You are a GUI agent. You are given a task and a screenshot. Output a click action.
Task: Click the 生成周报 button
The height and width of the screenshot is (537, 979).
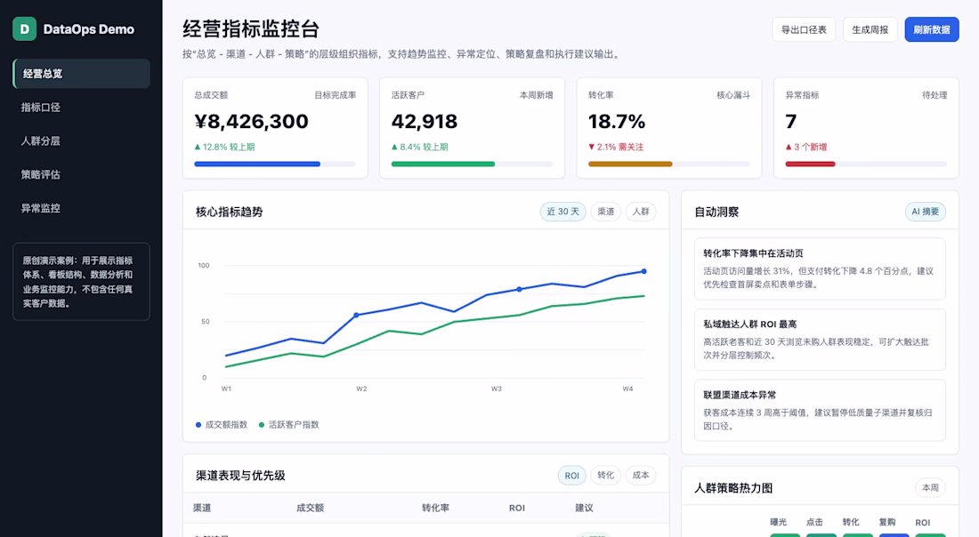pos(870,29)
